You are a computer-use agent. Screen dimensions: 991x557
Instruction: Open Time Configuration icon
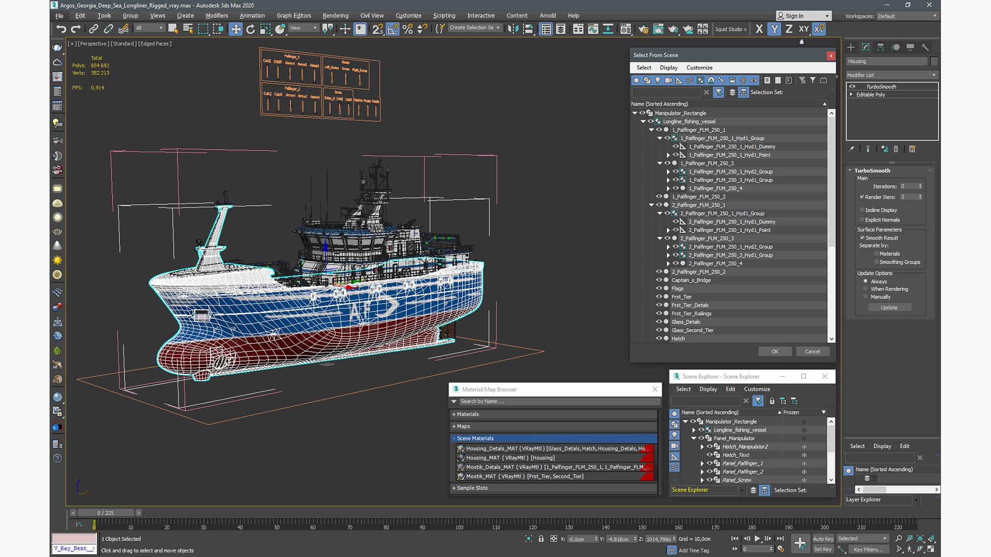click(x=781, y=549)
